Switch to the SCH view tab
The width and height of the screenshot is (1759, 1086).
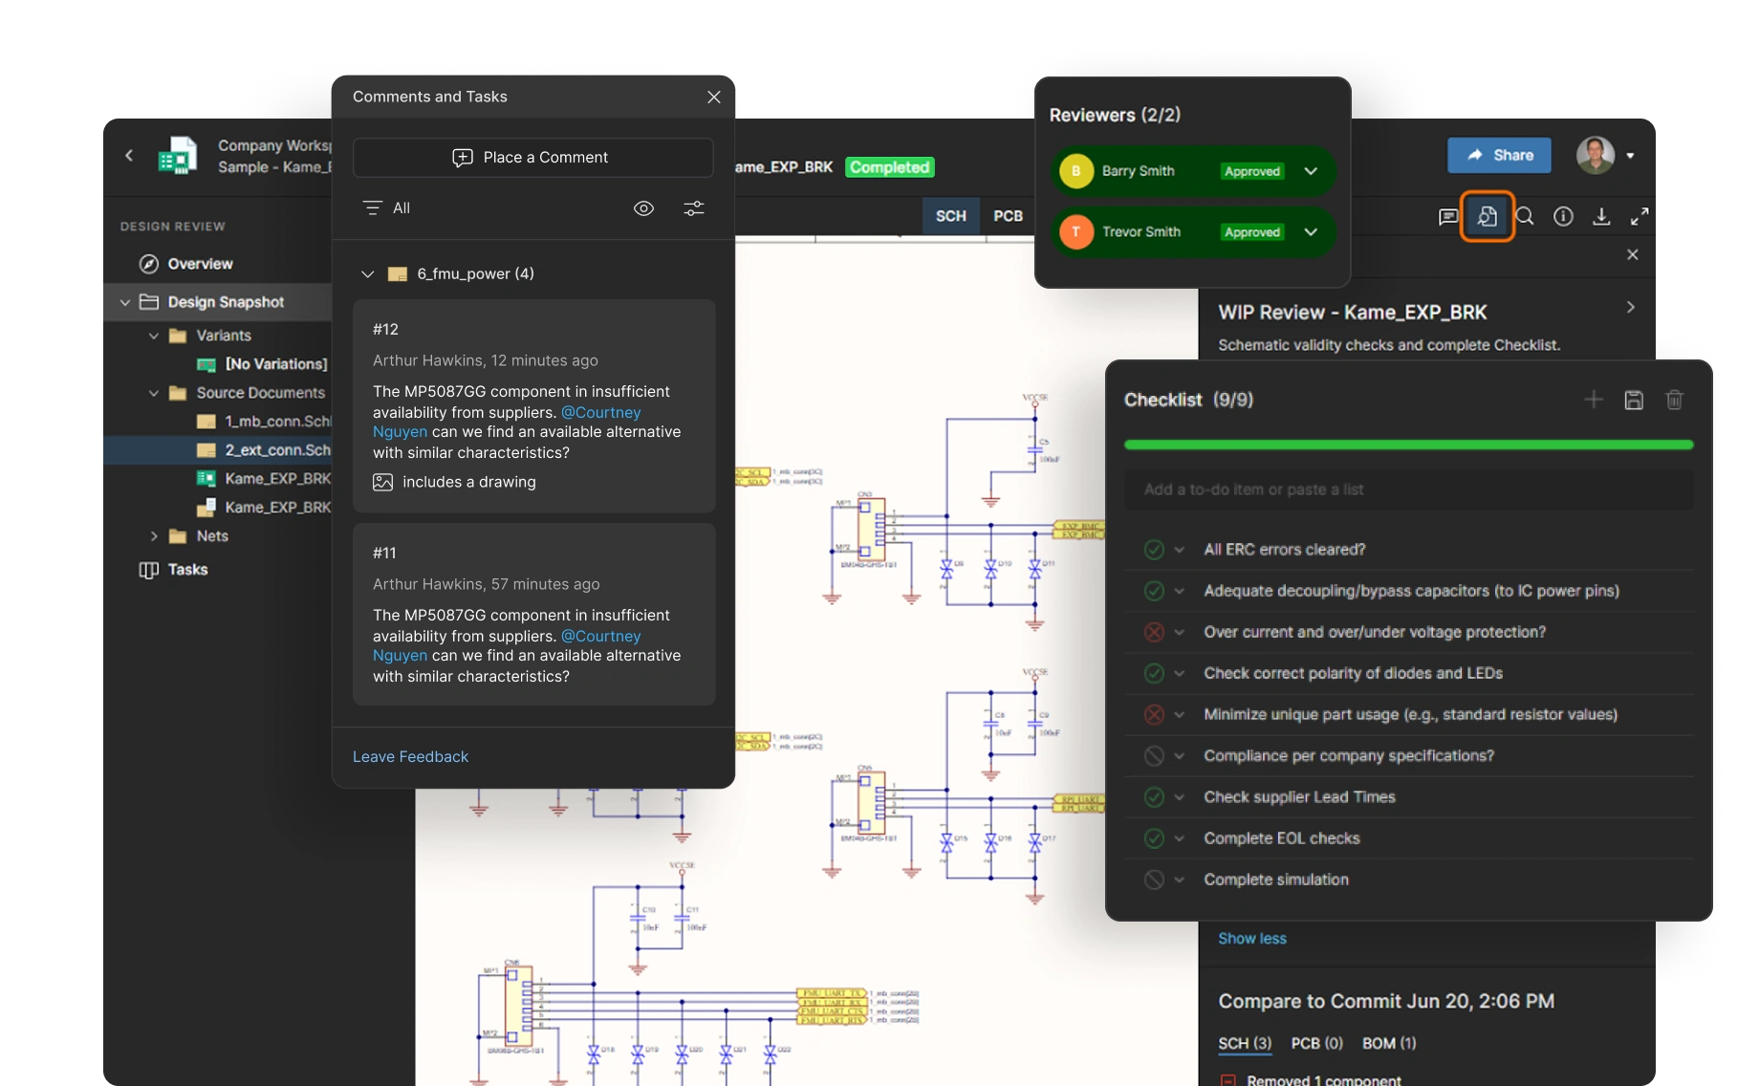click(950, 216)
